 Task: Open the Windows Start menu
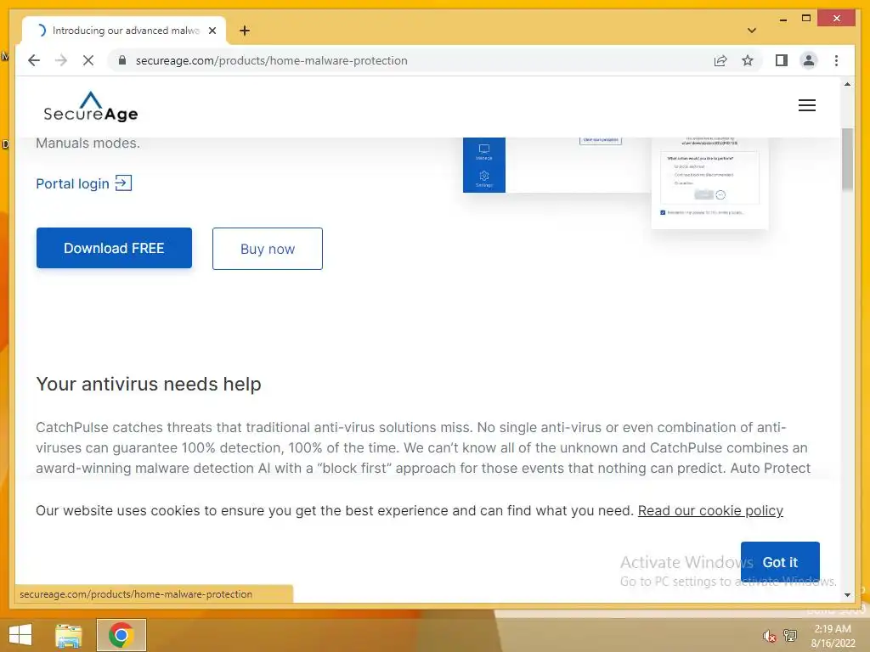(x=20, y=635)
